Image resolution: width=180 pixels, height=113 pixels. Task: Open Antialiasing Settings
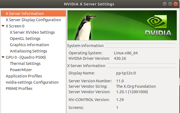(28, 51)
